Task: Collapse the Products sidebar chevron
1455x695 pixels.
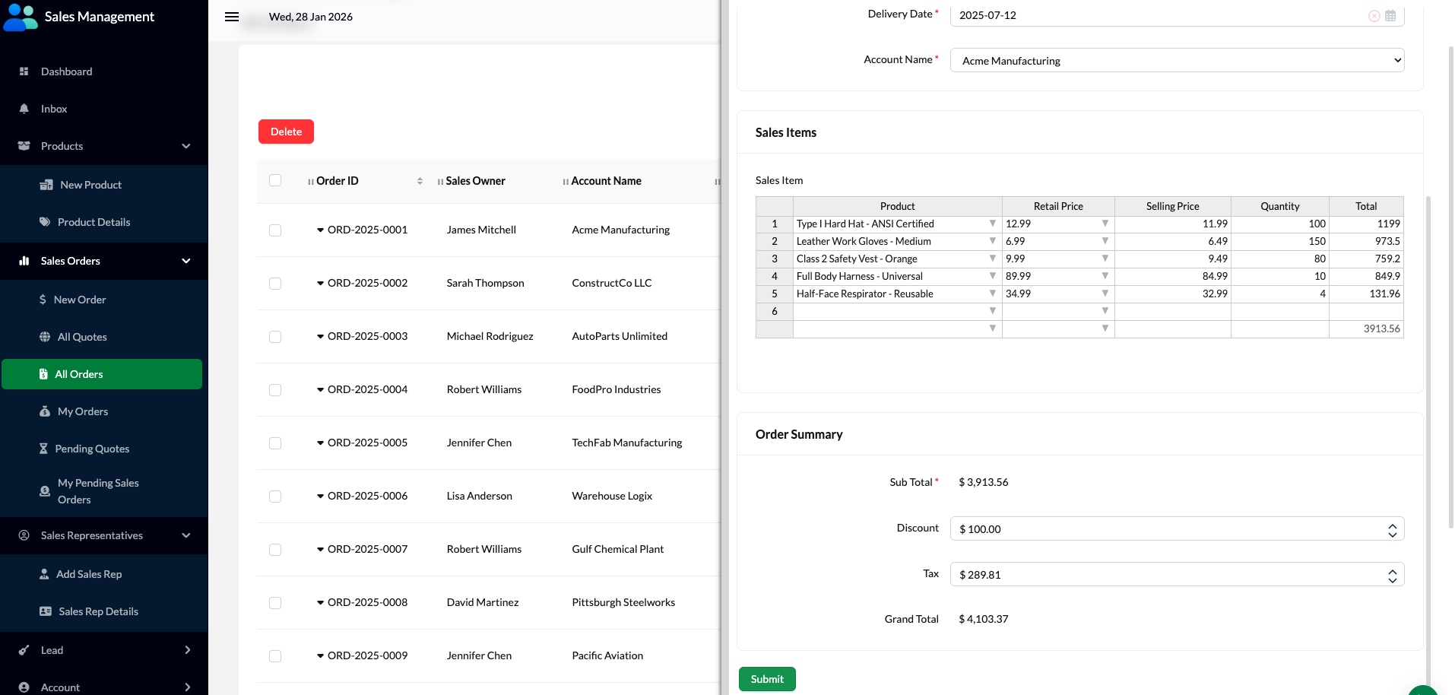Action: point(186,146)
